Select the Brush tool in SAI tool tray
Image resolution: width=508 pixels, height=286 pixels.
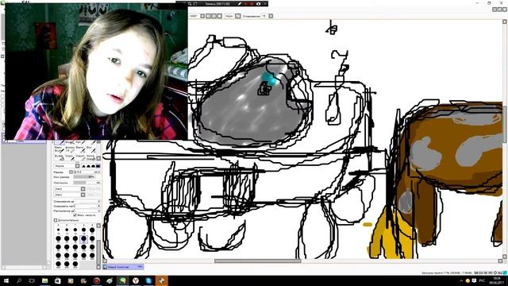point(70,142)
